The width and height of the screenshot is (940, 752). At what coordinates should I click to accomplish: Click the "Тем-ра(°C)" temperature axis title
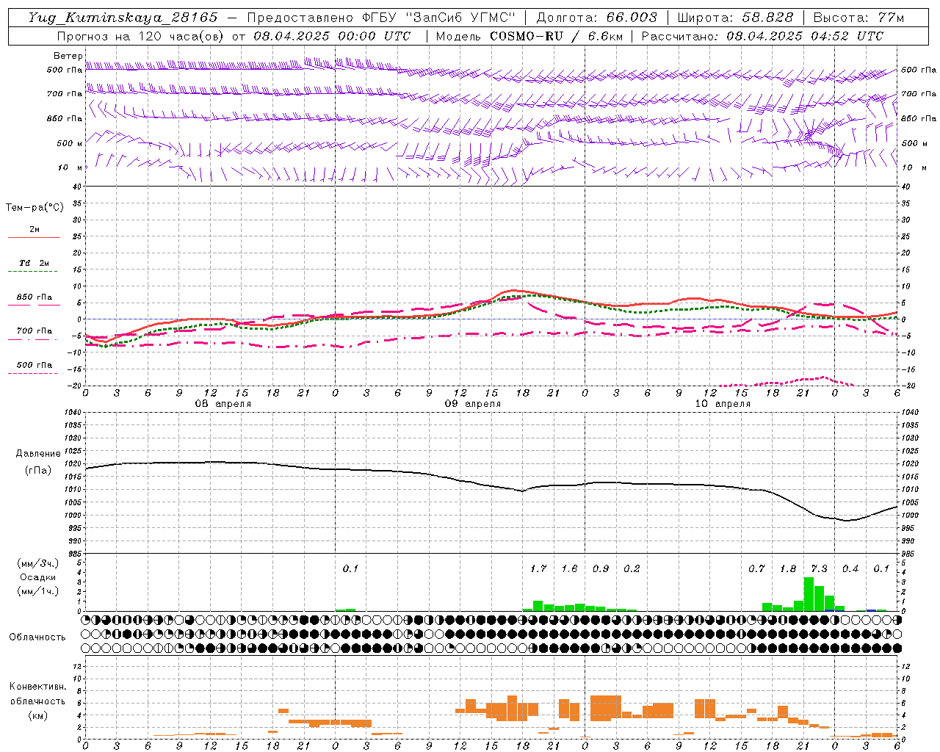35,208
